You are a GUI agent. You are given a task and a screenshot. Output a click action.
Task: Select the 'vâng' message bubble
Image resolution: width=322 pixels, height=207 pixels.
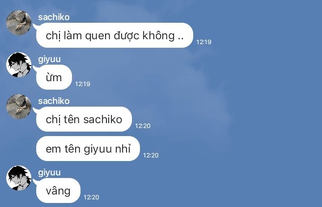click(58, 190)
